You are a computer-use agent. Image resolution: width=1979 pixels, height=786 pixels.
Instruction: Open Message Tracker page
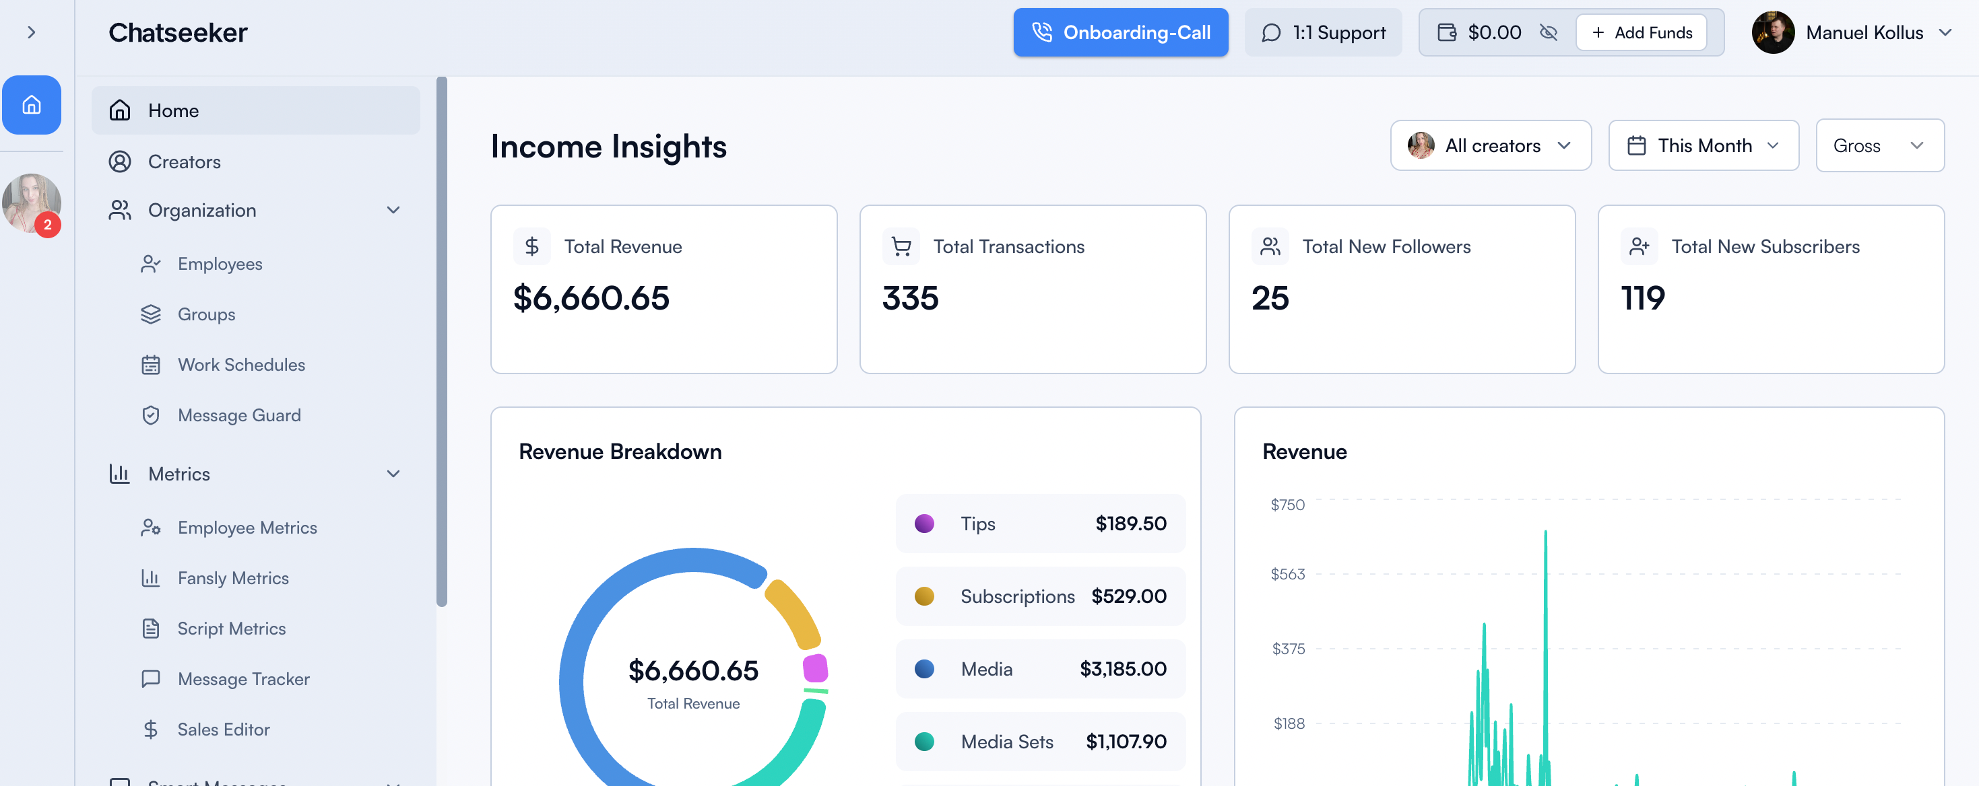[x=244, y=678]
